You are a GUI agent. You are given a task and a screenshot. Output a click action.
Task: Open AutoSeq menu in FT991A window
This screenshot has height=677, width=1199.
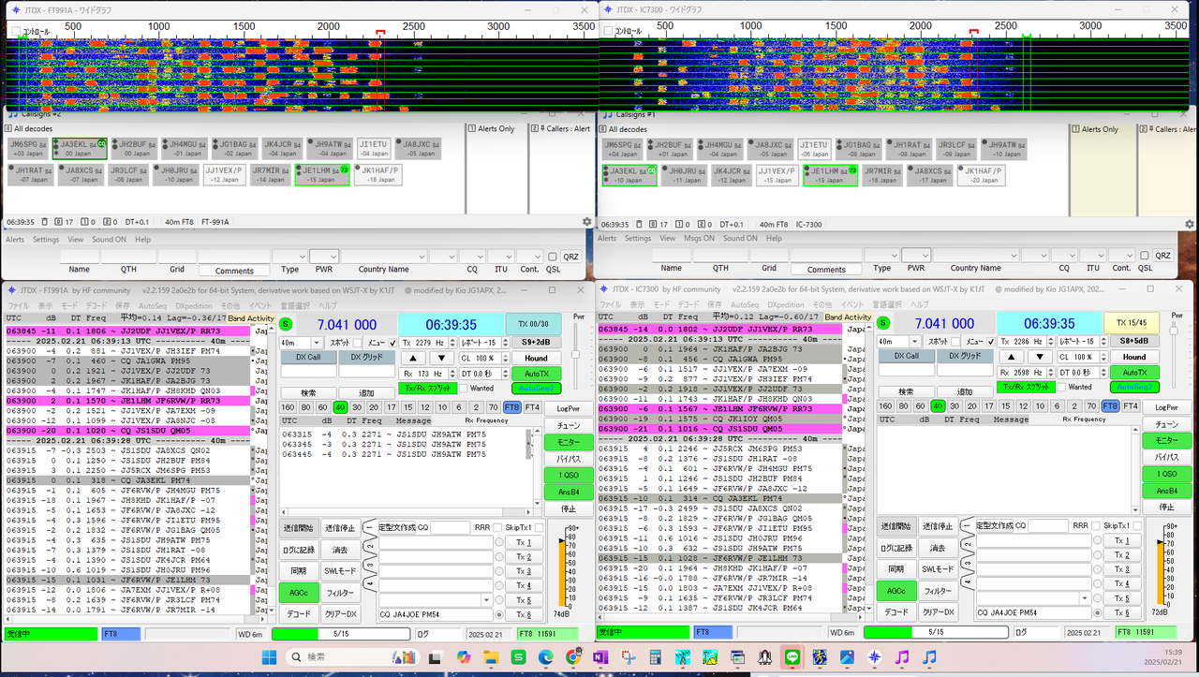153,306
